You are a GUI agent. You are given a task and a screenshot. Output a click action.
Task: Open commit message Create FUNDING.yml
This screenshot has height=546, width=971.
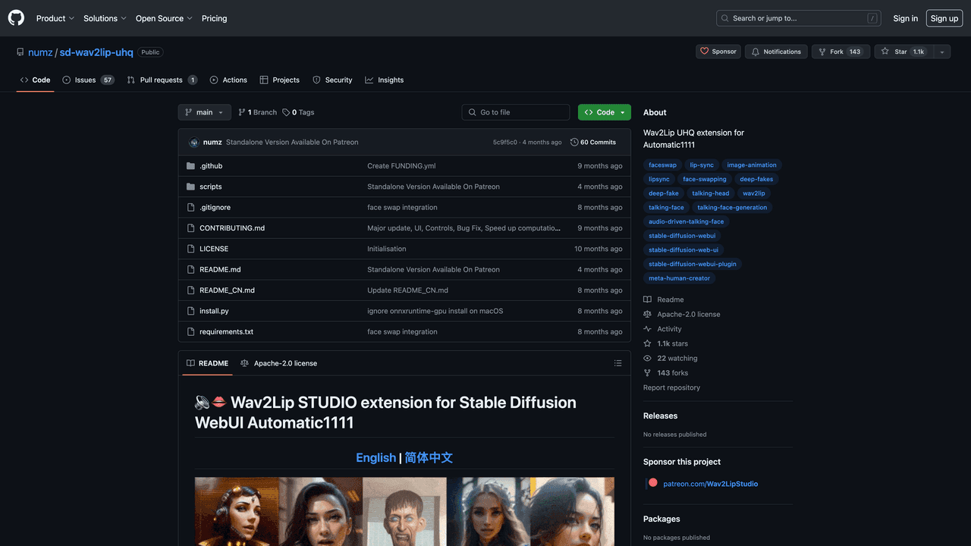pos(401,166)
